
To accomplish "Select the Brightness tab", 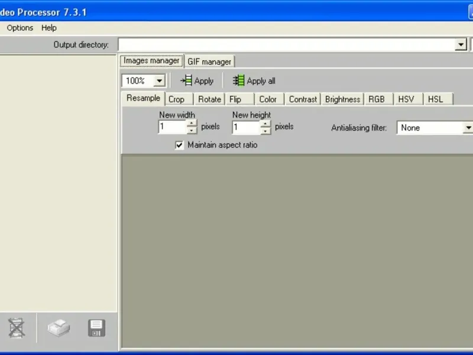I will 343,99.
